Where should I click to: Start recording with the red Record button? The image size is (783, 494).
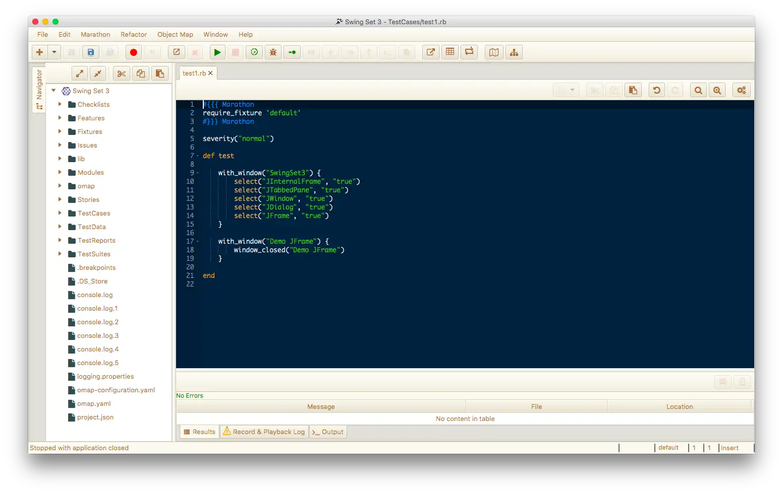click(x=133, y=52)
